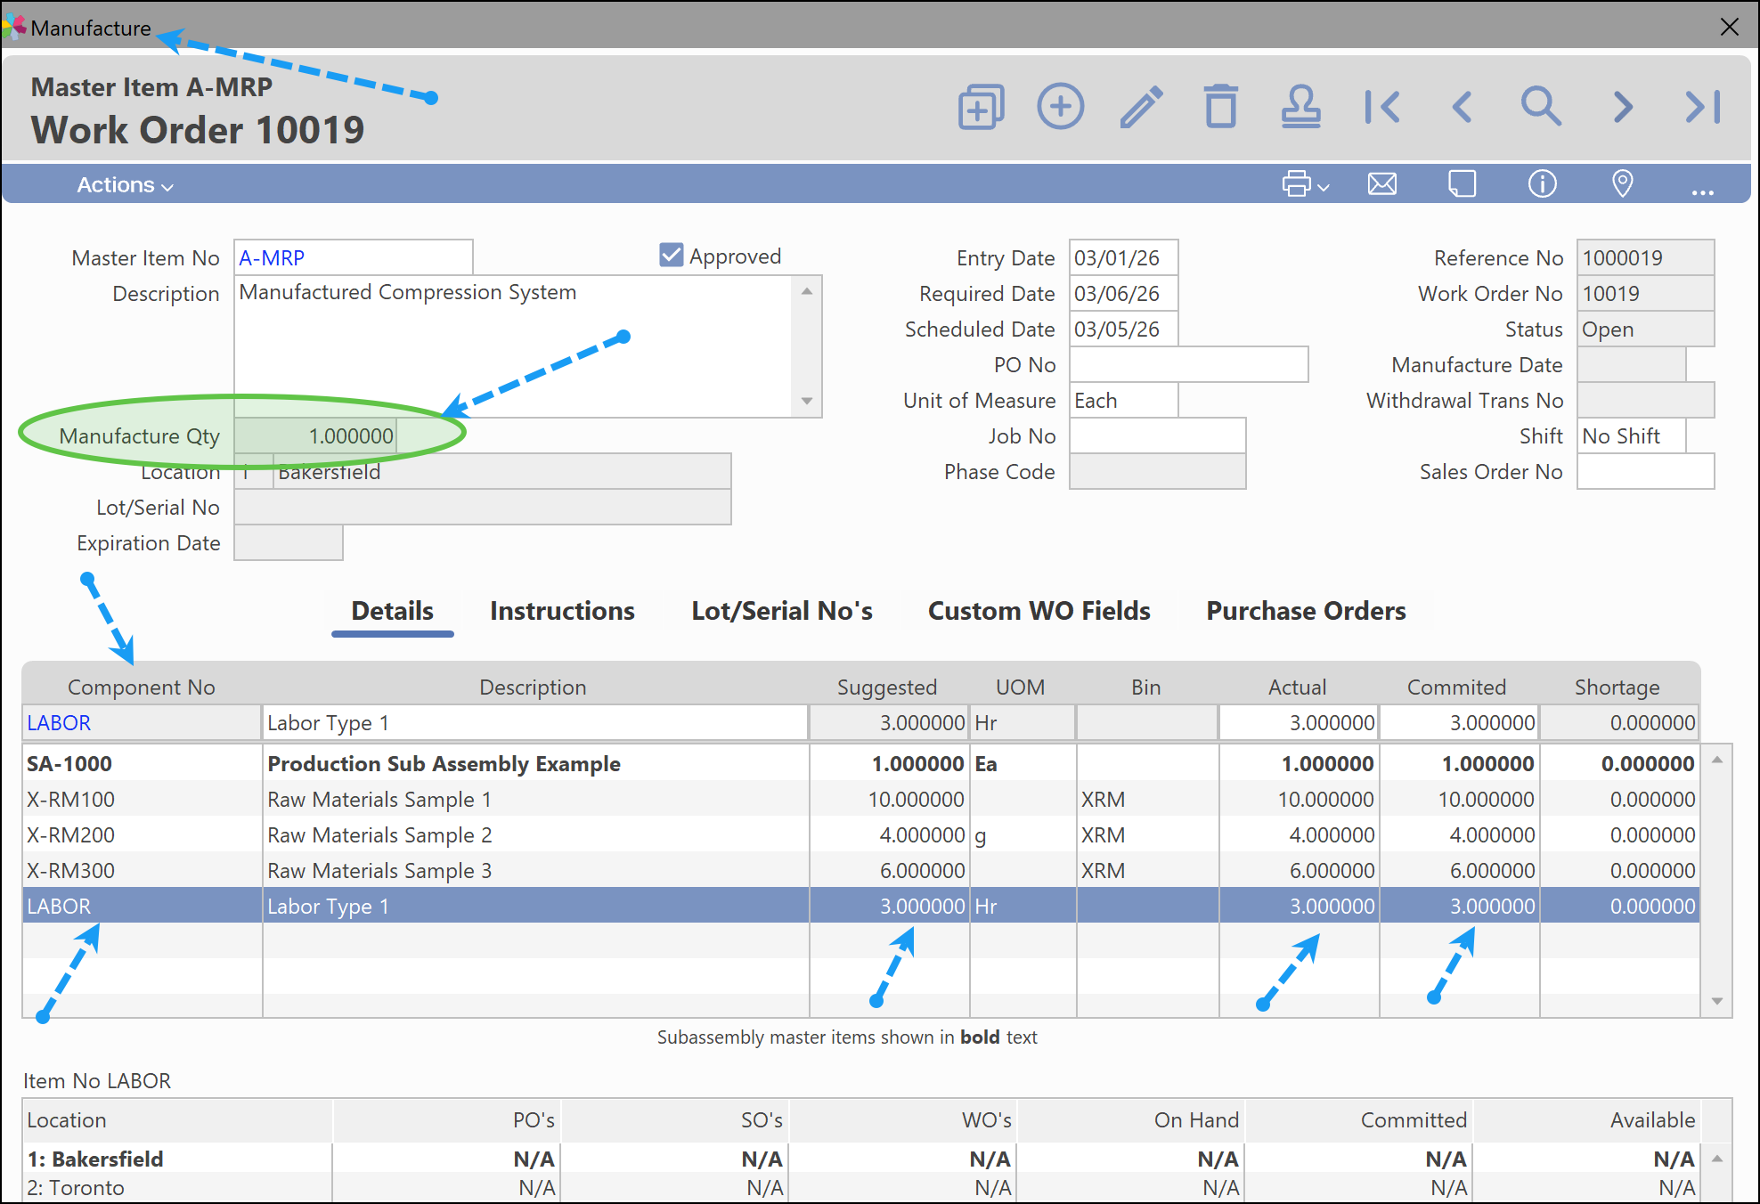The width and height of the screenshot is (1760, 1204).
Task: Click the email envelope icon
Action: (x=1381, y=184)
